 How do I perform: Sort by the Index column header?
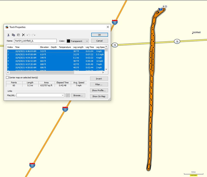tap(10, 47)
